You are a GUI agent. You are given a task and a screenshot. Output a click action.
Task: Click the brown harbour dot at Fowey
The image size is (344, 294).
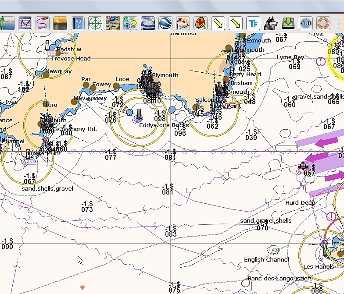93,88
